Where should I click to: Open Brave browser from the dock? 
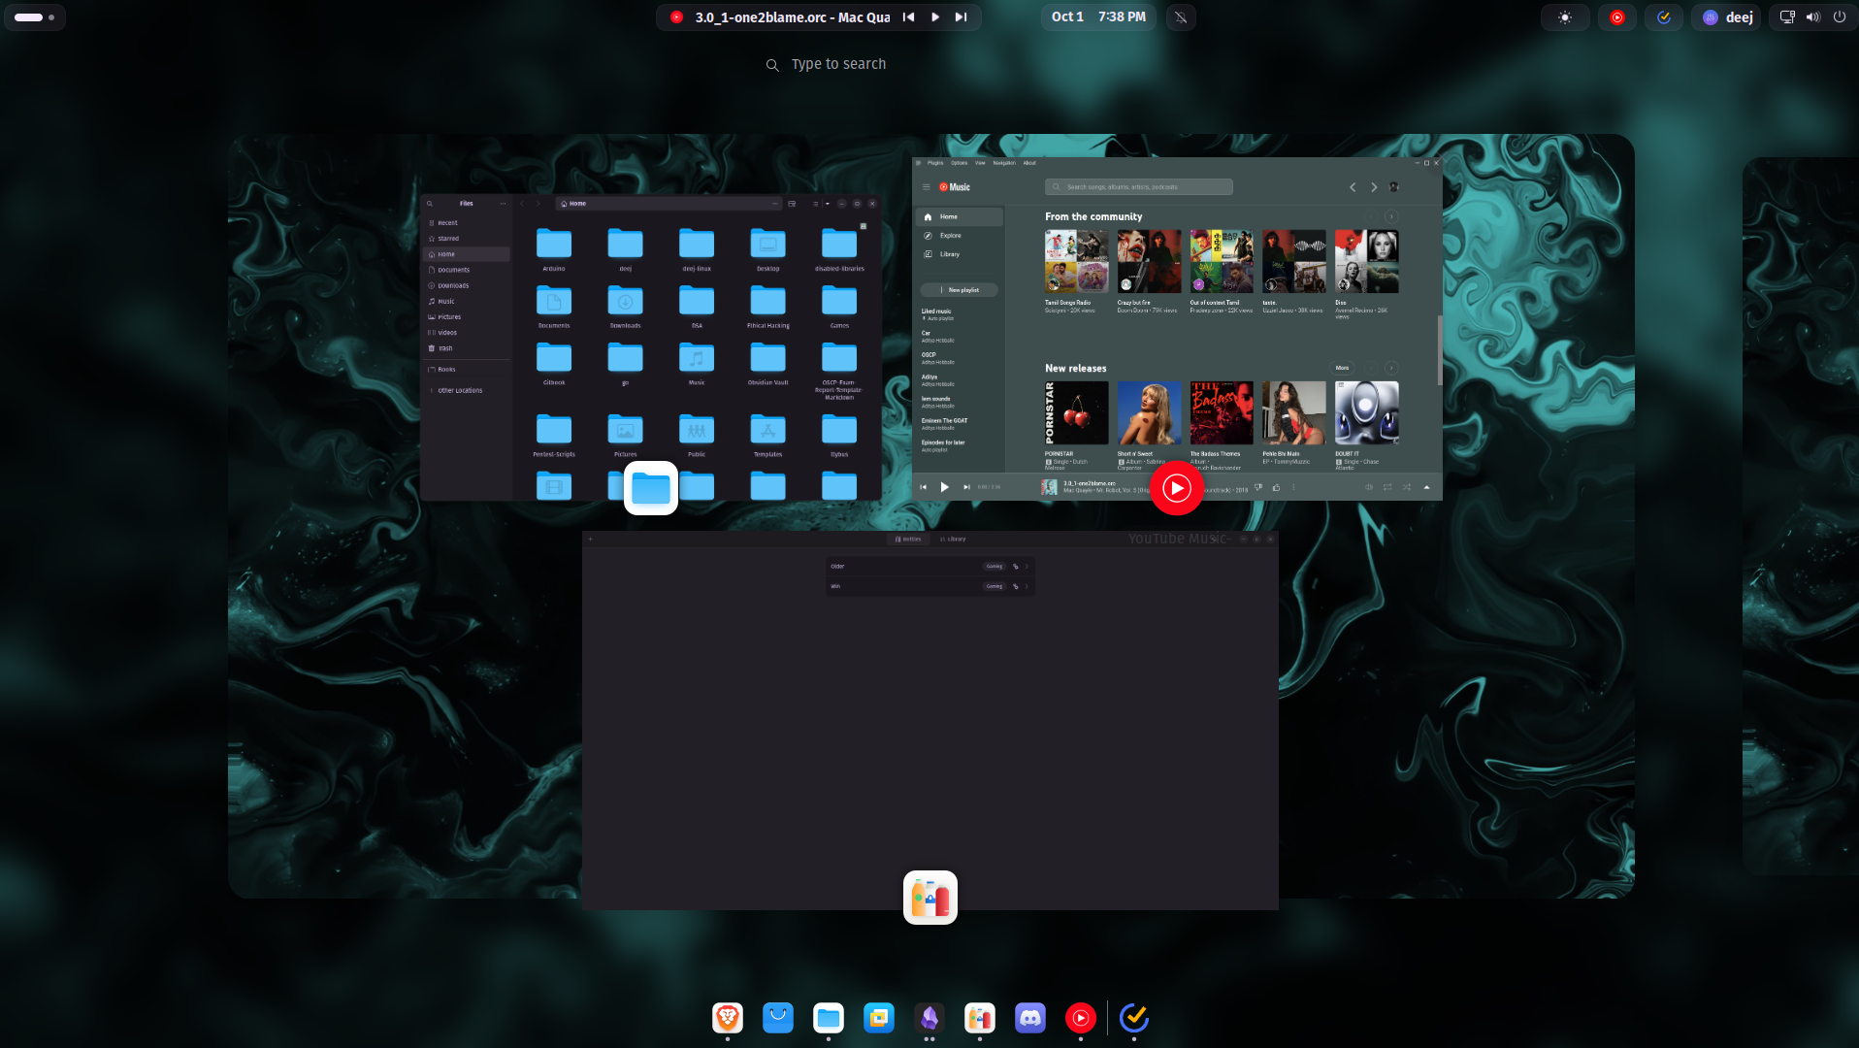pyautogui.click(x=728, y=1018)
